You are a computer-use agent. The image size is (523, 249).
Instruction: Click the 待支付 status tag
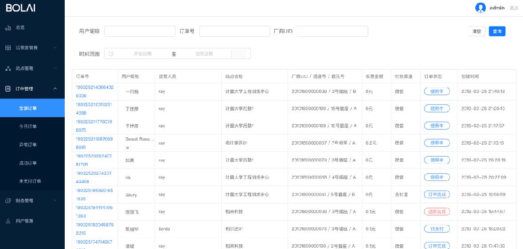pyautogui.click(x=437, y=229)
